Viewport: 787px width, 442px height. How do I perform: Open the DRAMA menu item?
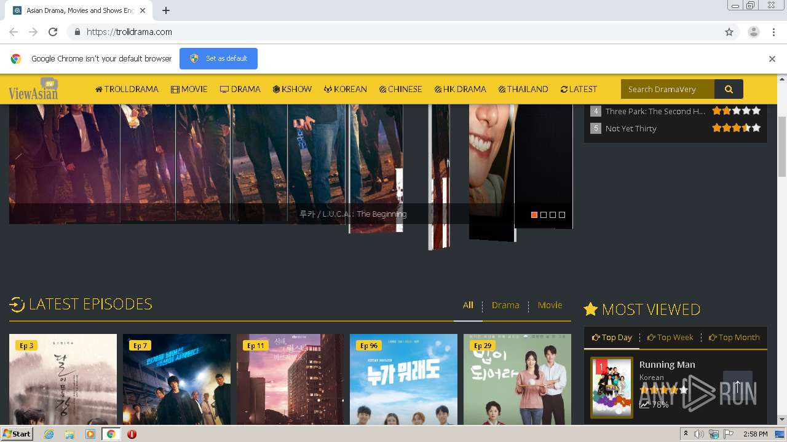(240, 89)
